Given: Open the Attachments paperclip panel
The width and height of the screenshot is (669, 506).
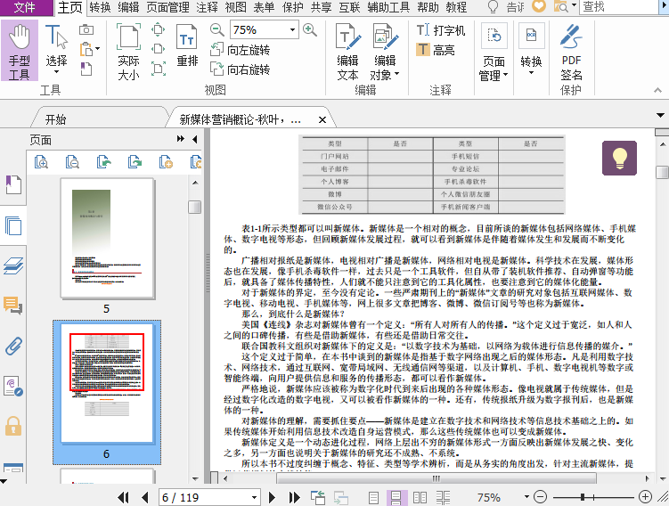Looking at the screenshot, I should coord(13,346).
